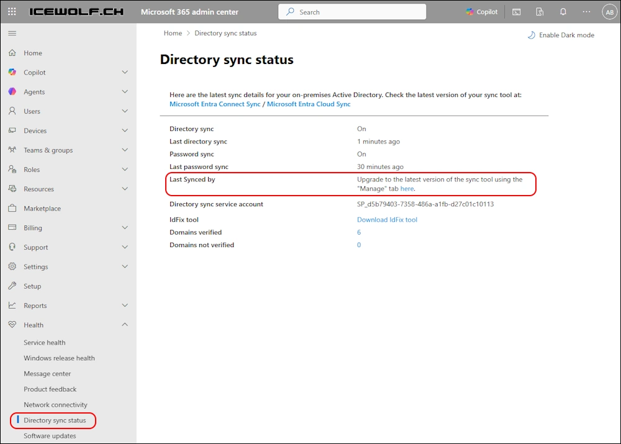Expand the Billing section chevron

(x=125, y=228)
